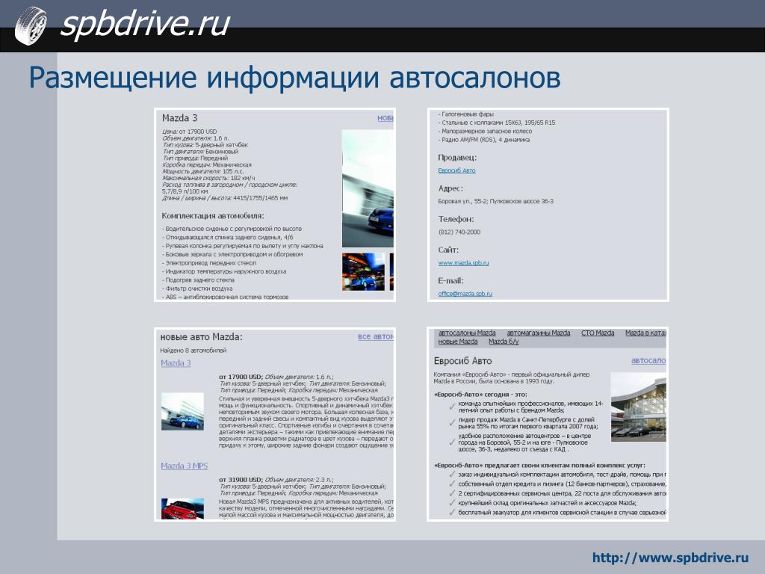The width and height of the screenshot is (765, 574).
Task: Open the www.mazda.spb.ru site link
Action: tap(463, 262)
